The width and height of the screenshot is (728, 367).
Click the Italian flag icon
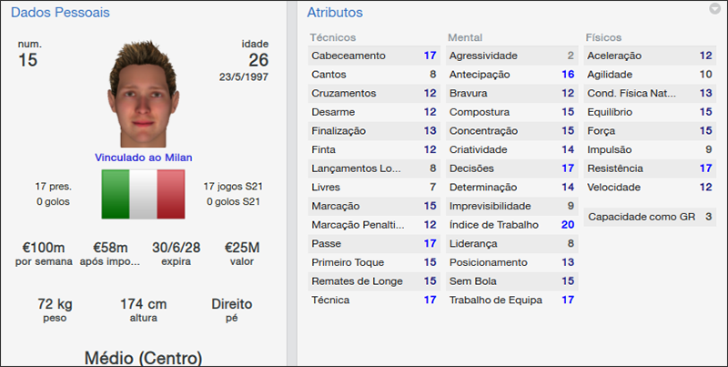(142, 193)
